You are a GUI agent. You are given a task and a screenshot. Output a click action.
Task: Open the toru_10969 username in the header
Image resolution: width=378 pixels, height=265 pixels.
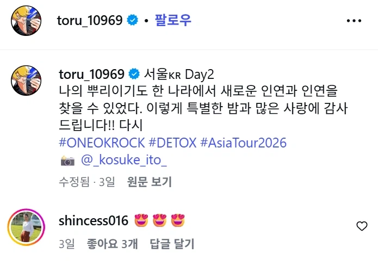pyautogui.click(x=90, y=21)
